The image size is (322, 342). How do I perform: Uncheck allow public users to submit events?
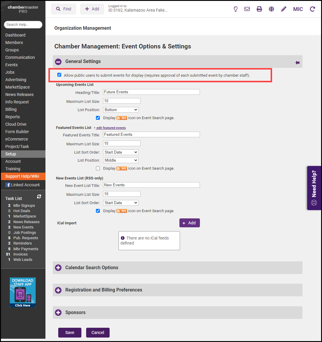click(59, 75)
